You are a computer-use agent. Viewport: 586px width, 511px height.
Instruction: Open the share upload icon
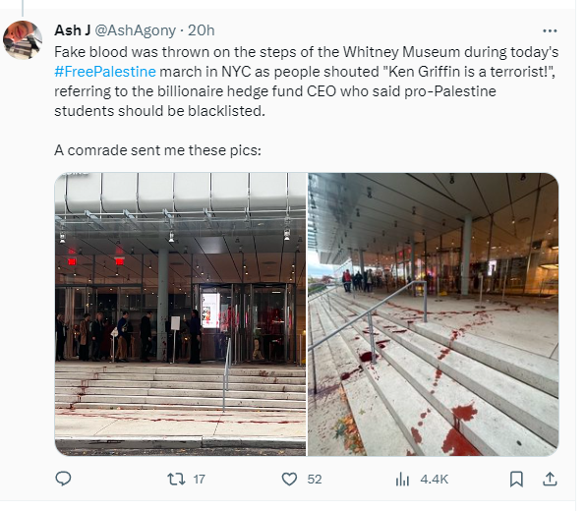point(550,479)
